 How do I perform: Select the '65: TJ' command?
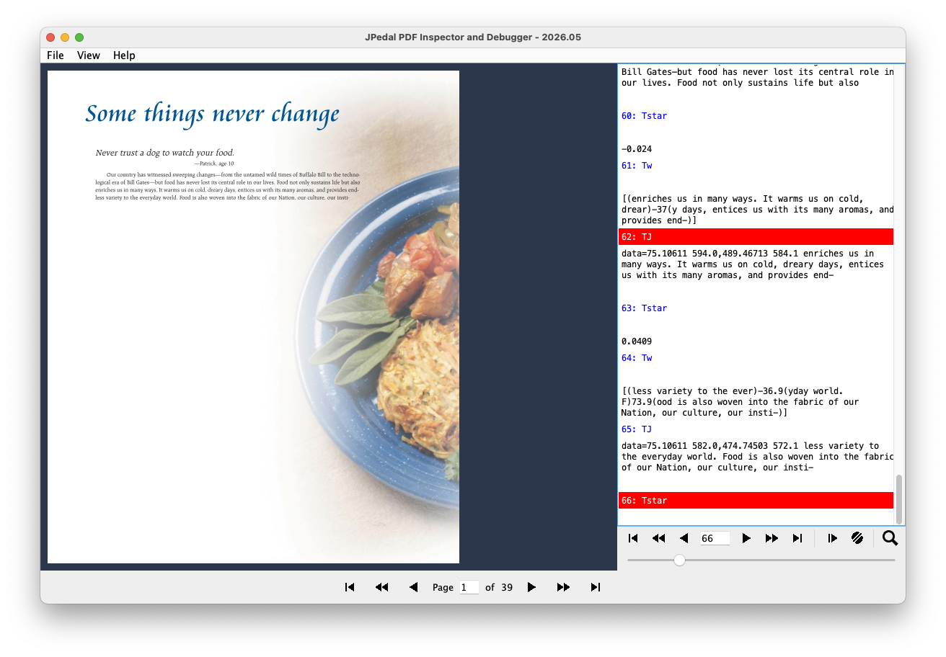point(637,429)
